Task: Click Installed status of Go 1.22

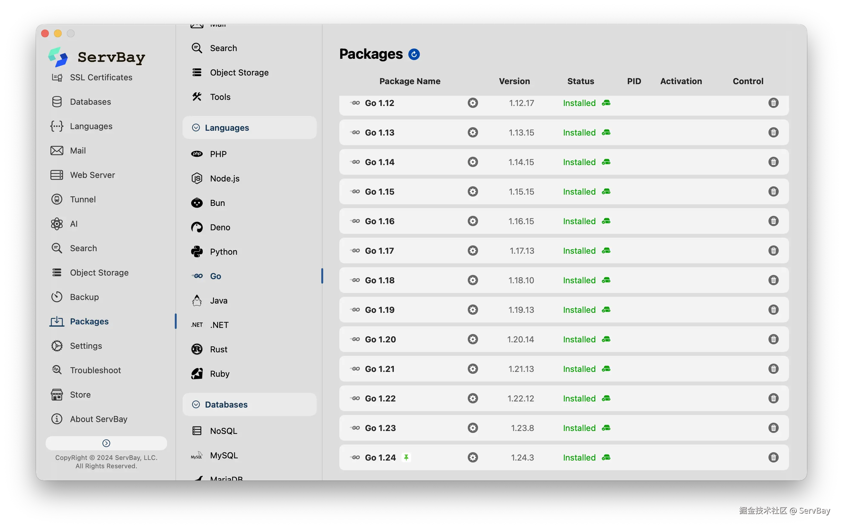Action: pyautogui.click(x=579, y=399)
